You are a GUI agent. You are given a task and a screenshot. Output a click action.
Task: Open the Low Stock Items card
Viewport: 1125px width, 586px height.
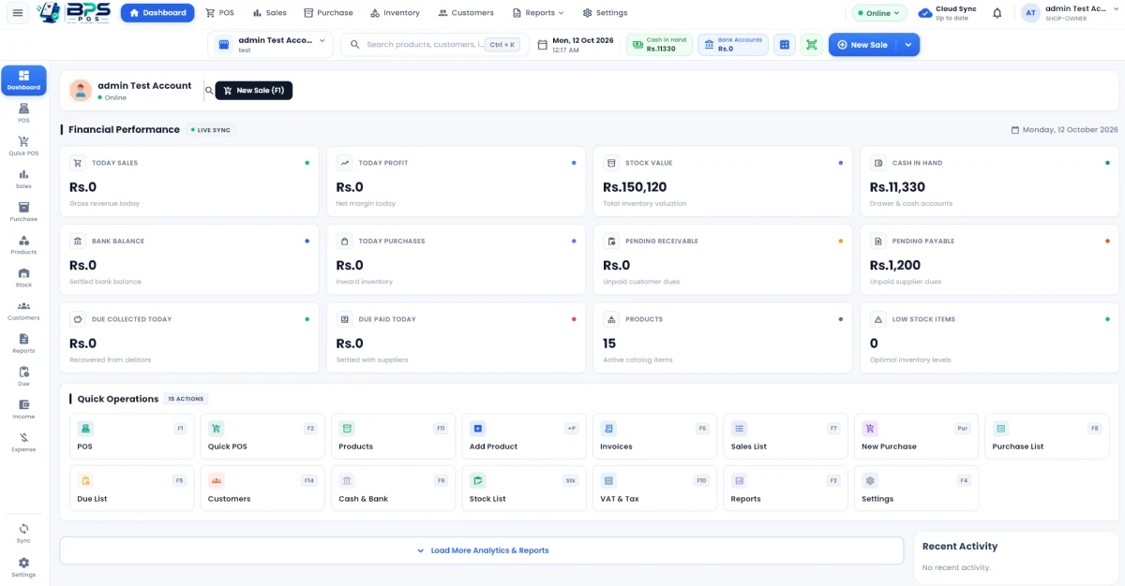[x=990, y=338]
